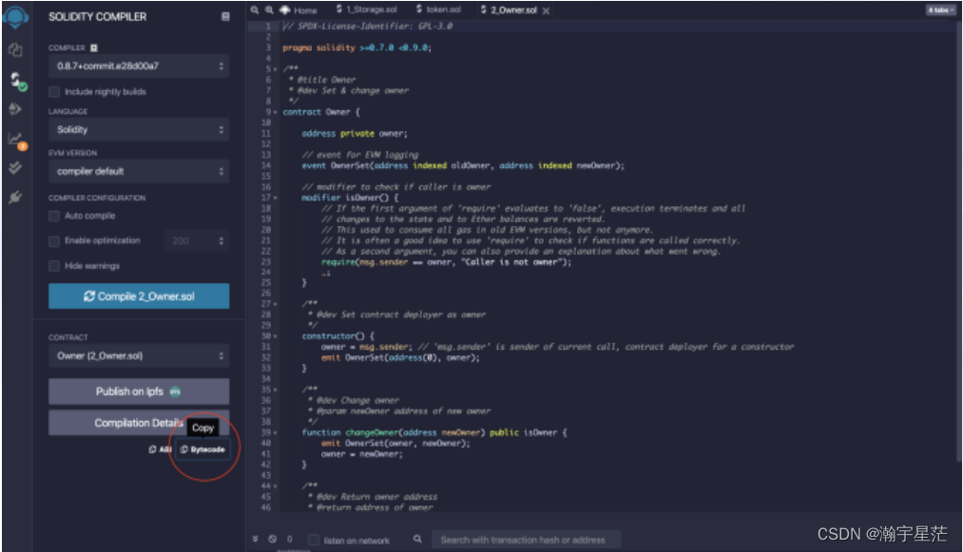Select the 2_Owner.sol tab

coord(509,10)
